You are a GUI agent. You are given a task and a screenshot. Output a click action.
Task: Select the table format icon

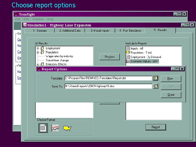click(x=43, y=128)
